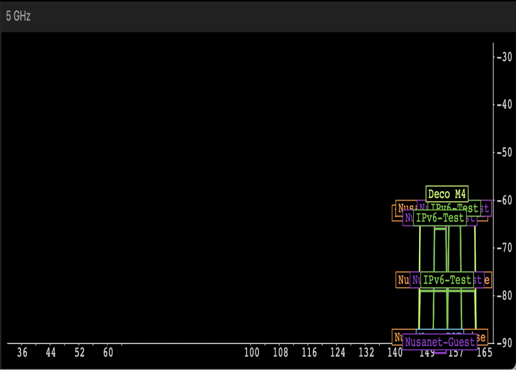The width and height of the screenshot is (516, 370).
Task: Click the purple Nusanet-Guest label at bottom
Action: [439, 342]
